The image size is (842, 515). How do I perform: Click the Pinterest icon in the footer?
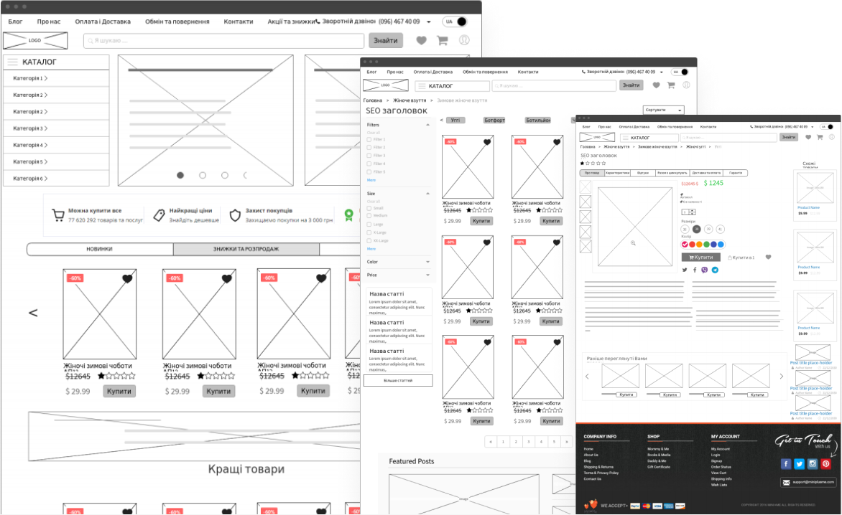pos(825,464)
